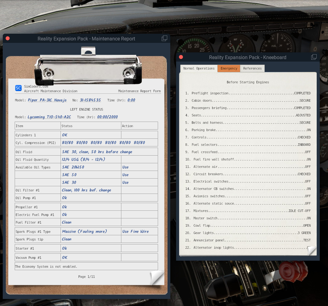Click Passengers briefing checklist item

(x=248, y=108)
